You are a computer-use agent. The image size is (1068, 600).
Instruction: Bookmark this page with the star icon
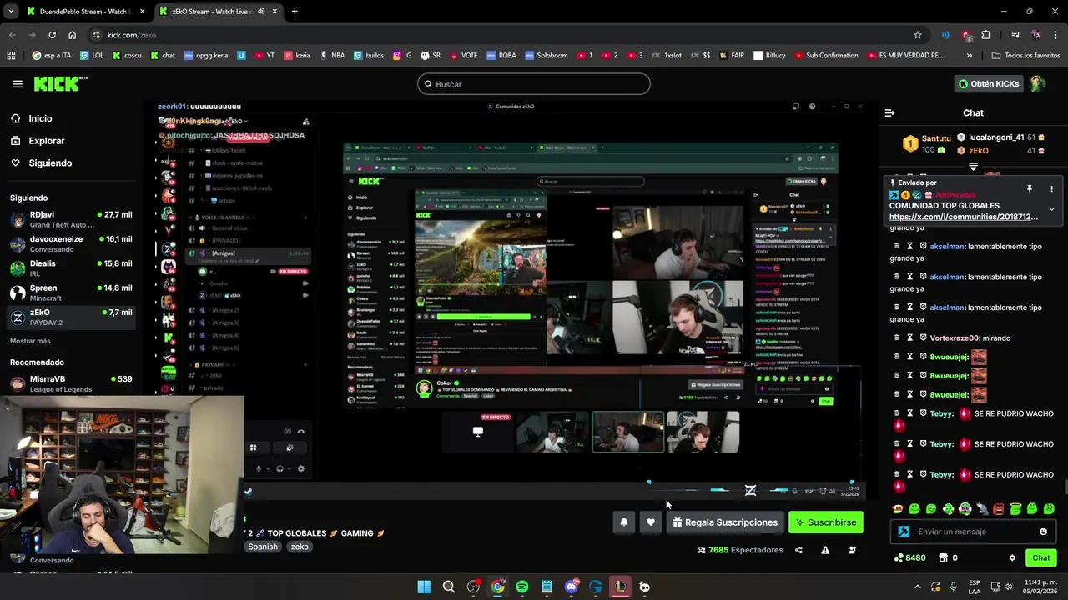918,35
